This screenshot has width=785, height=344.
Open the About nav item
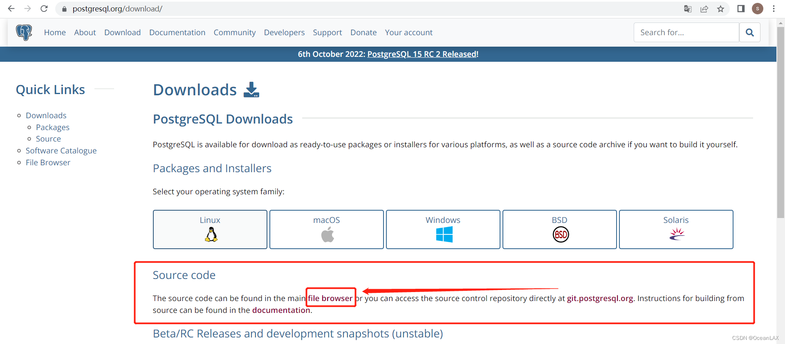[85, 32]
